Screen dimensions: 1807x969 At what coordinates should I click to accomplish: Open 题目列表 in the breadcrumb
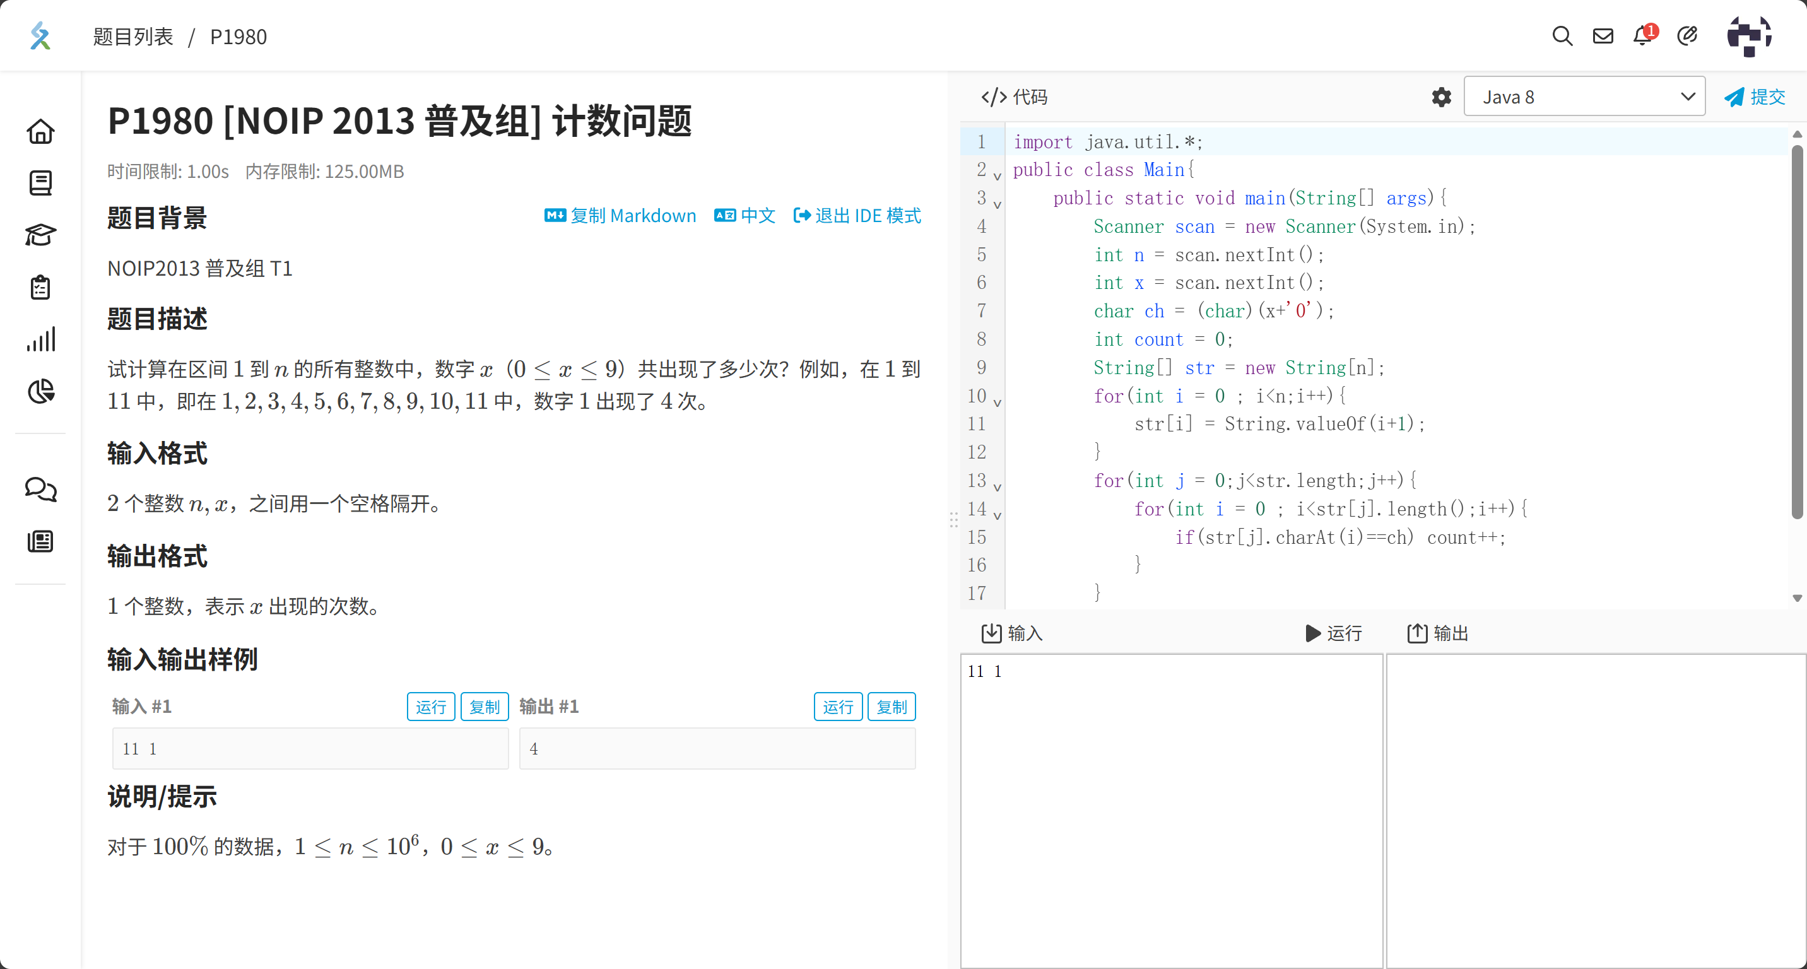[x=132, y=37]
